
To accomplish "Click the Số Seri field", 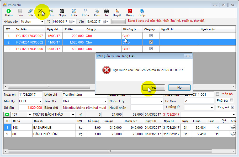I will pos(199,101).
